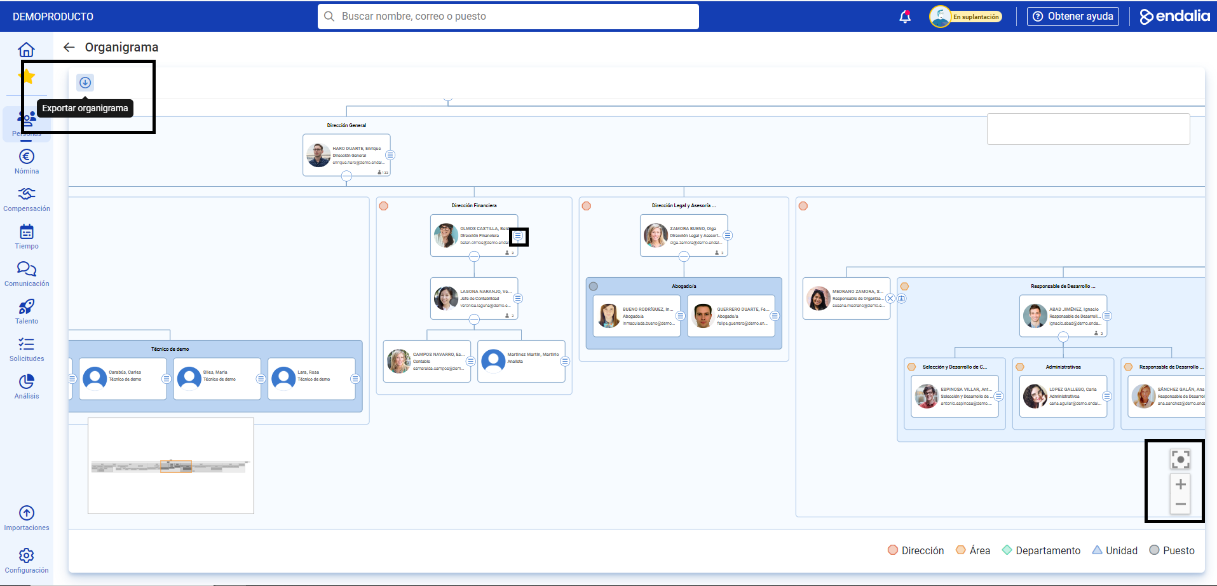Open SÁNCHEZ GALÁN, Ana card

[x=1167, y=396]
